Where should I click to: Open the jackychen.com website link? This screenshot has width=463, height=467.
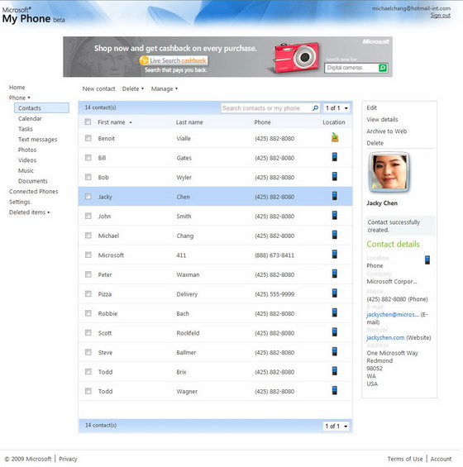tap(385, 337)
